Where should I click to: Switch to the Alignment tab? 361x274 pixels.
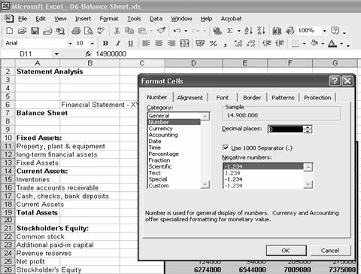coord(190,98)
